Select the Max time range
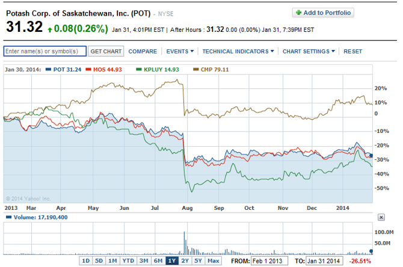 (x=214, y=261)
